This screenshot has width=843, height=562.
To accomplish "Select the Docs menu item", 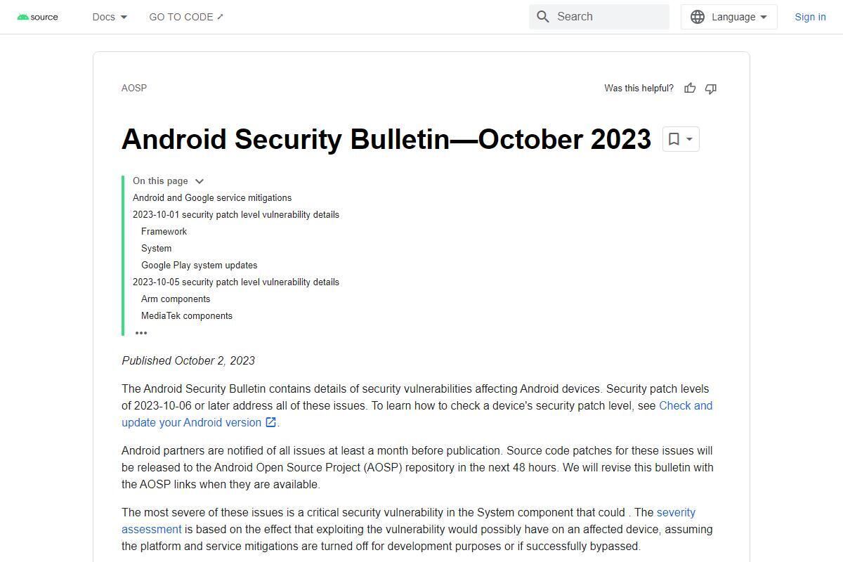I will point(103,16).
